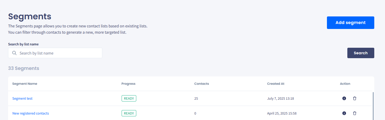Click the Add segment button
This screenshot has height=120, width=385.
(x=350, y=23)
